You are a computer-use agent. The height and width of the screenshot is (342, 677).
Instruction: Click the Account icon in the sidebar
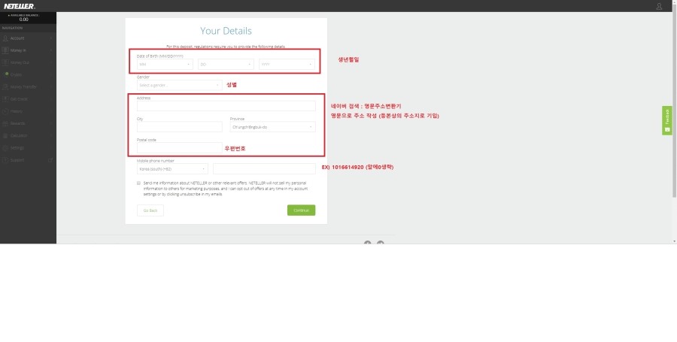point(6,38)
